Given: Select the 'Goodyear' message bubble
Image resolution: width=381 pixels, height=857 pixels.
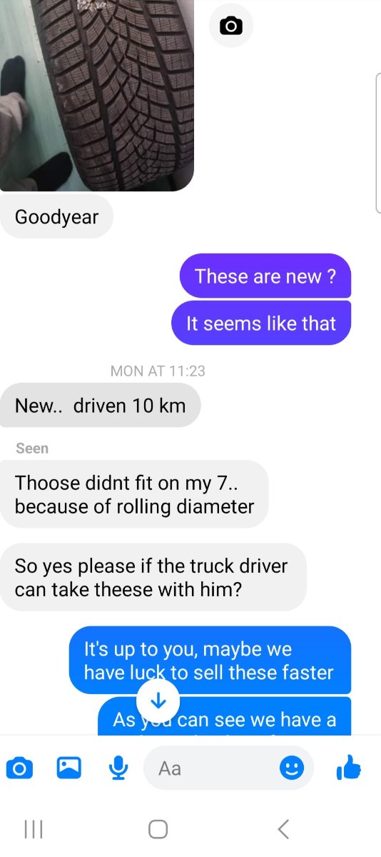Looking at the screenshot, I should pyautogui.click(x=56, y=216).
